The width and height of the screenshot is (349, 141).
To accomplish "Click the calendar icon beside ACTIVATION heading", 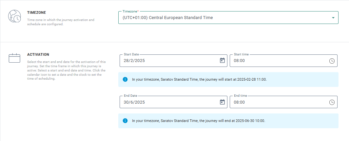I will pyautogui.click(x=14, y=58).
